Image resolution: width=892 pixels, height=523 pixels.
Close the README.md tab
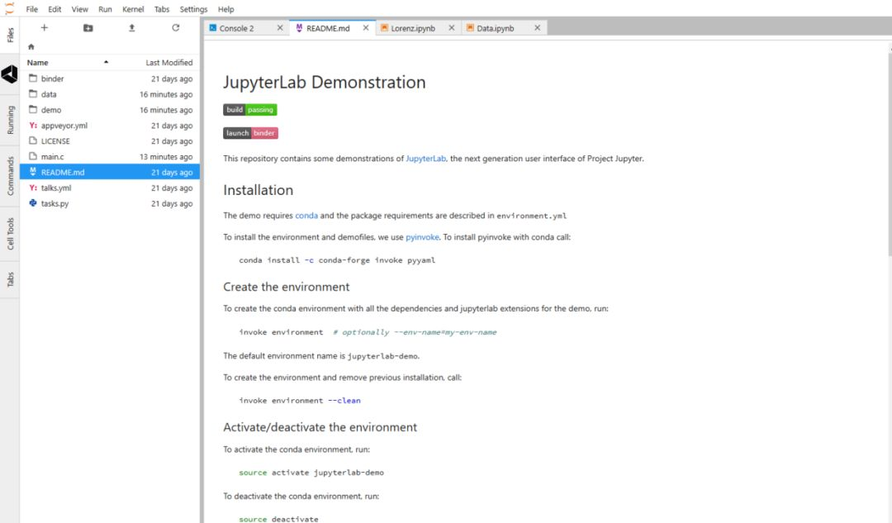pyautogui.click(x=366, y=28)
